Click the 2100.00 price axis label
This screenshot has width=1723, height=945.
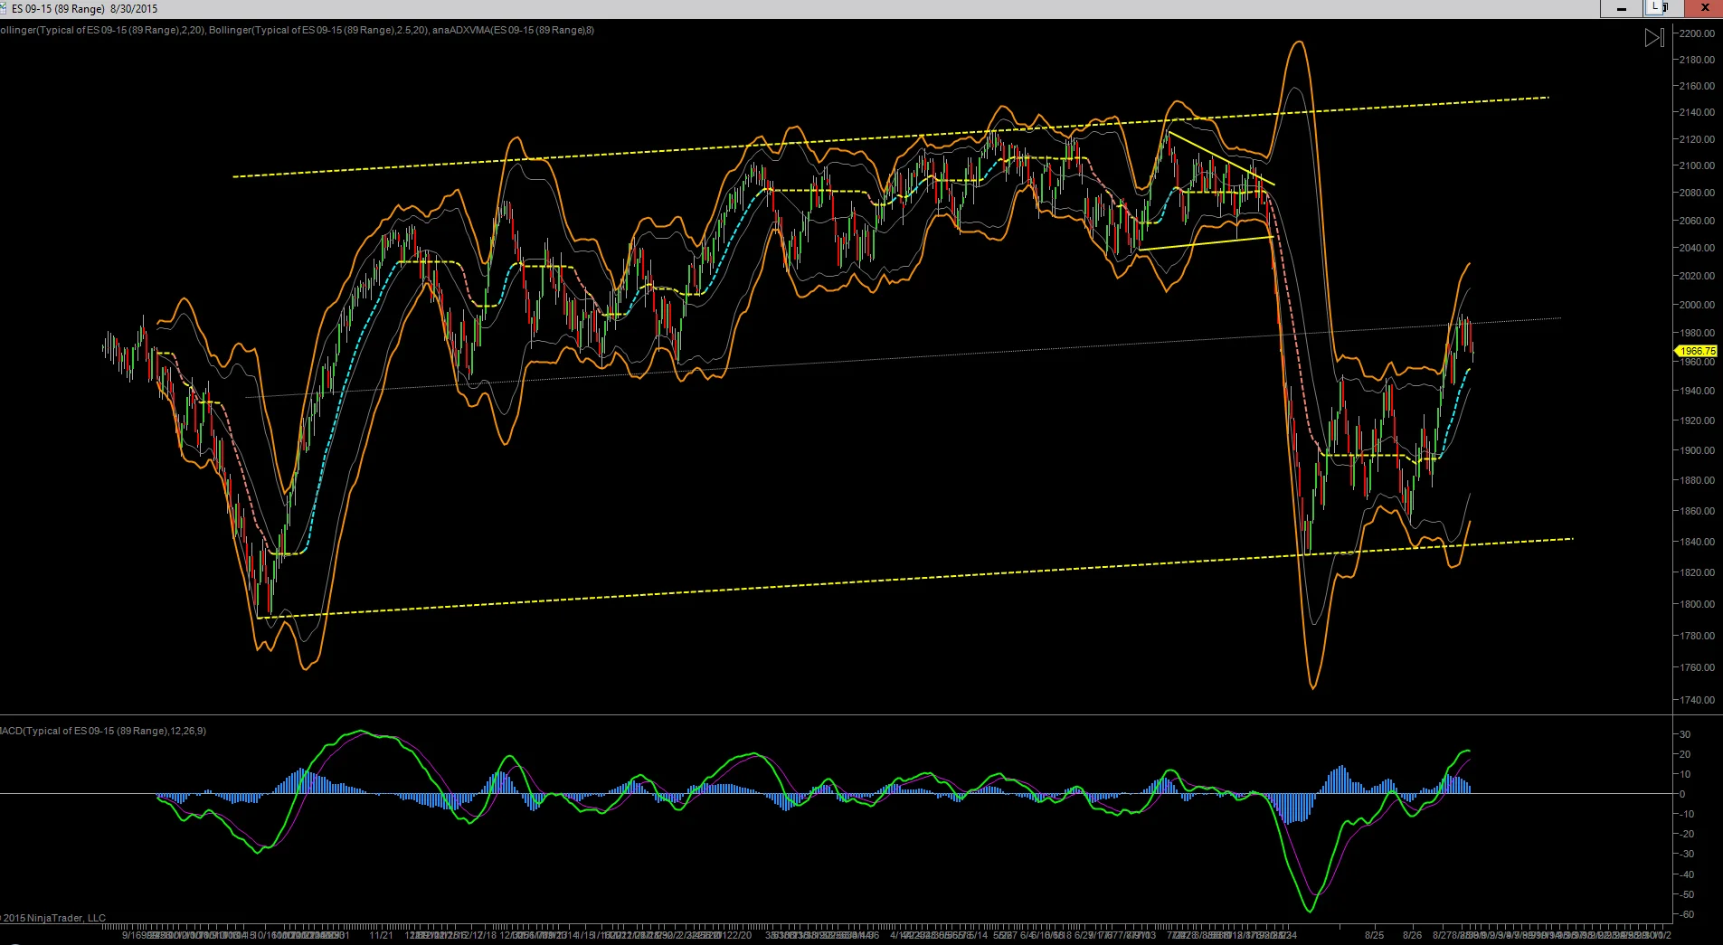click(1697, 165)
